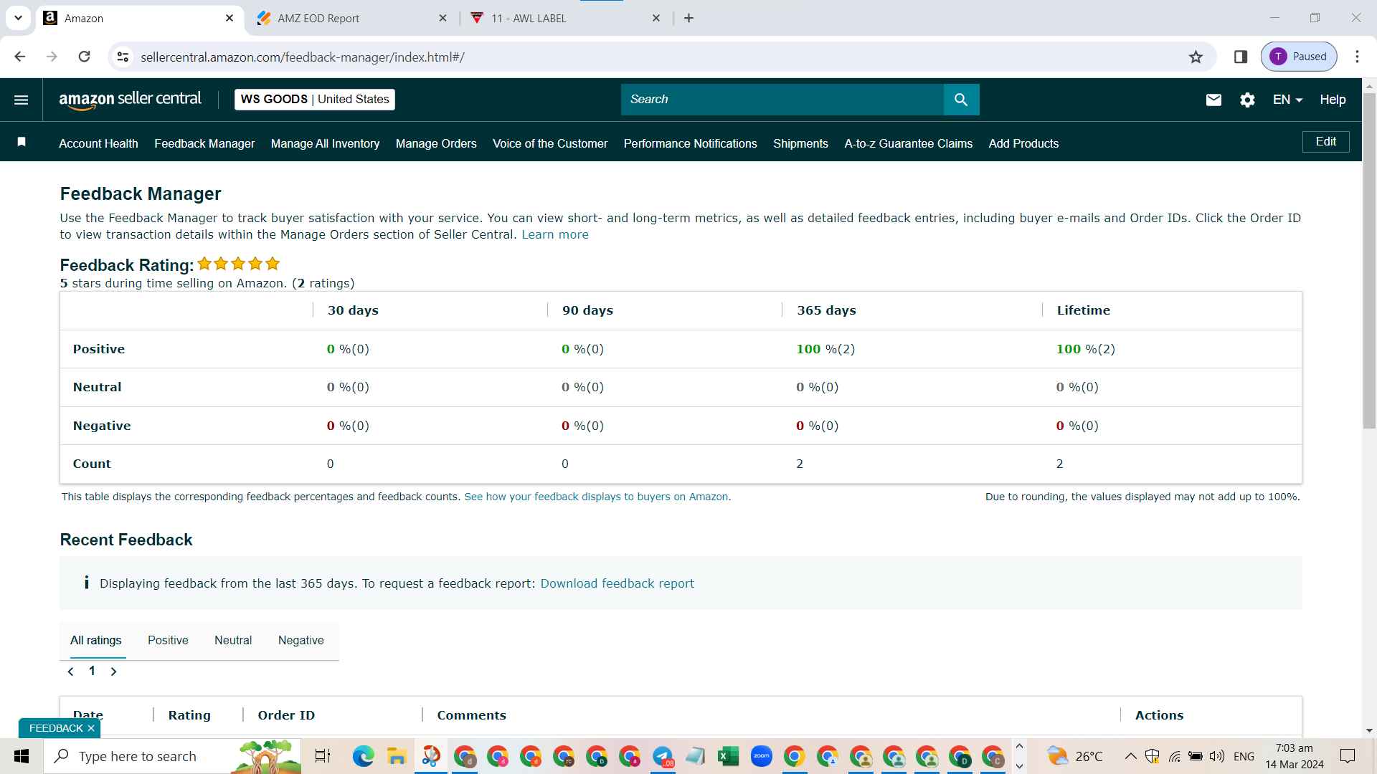
Task: Click the bookmark flag icon in navigation bar
Action: coord(22,142)
